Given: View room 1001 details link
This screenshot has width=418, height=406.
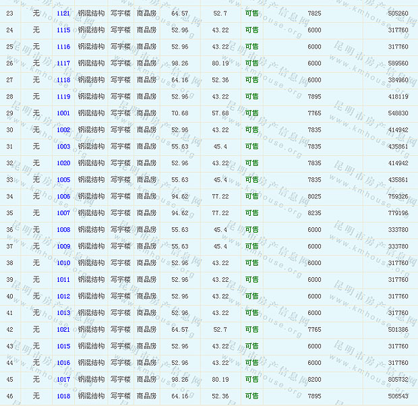Looking at the screenshot, I should (63, 113).
